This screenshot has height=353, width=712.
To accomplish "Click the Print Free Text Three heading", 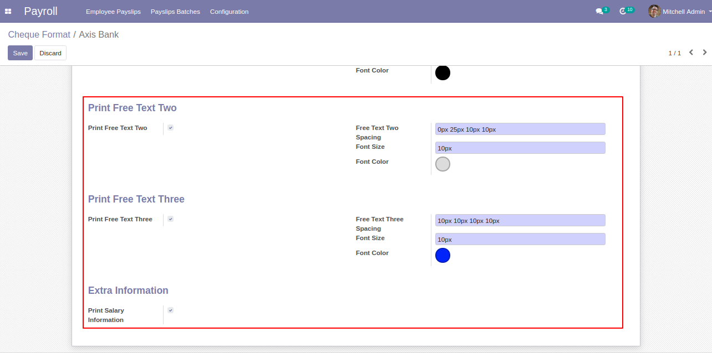I will 136,199.
